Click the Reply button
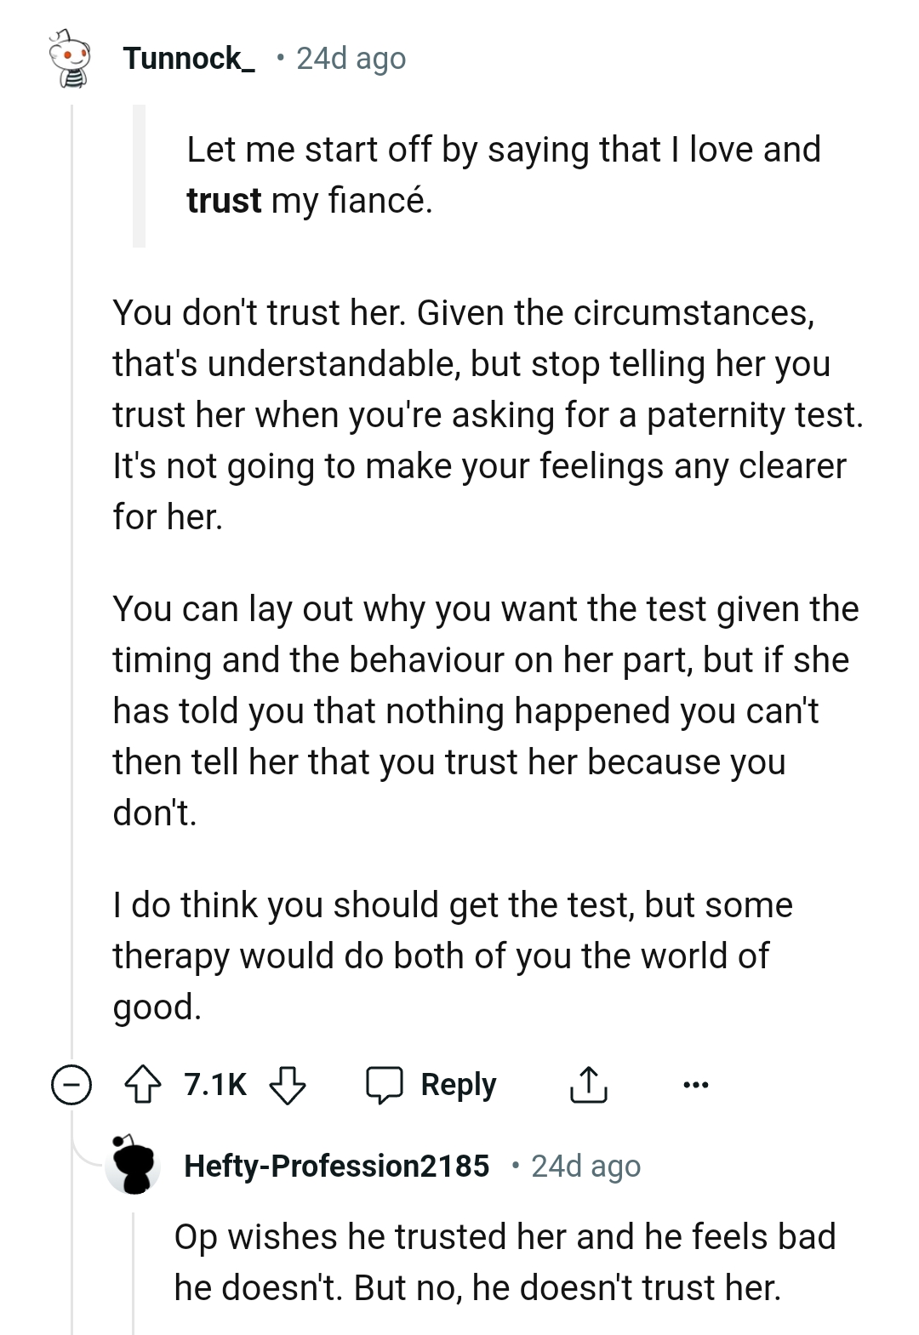This screenshot has width=919, height=1335. pos(458,1084)
